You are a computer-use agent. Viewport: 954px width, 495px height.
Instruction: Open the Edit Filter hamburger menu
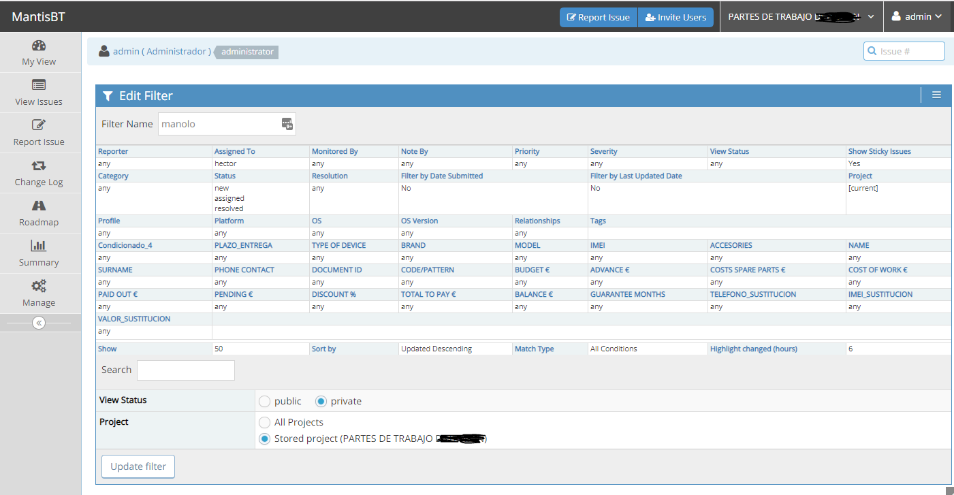click(936, 95)
